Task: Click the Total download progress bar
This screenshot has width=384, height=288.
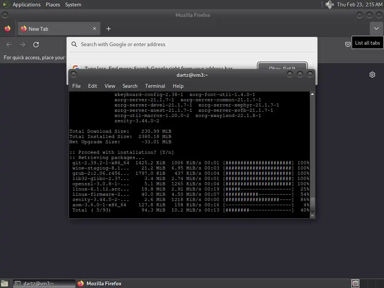Action: pyautogui.click(x=258, y=210)
